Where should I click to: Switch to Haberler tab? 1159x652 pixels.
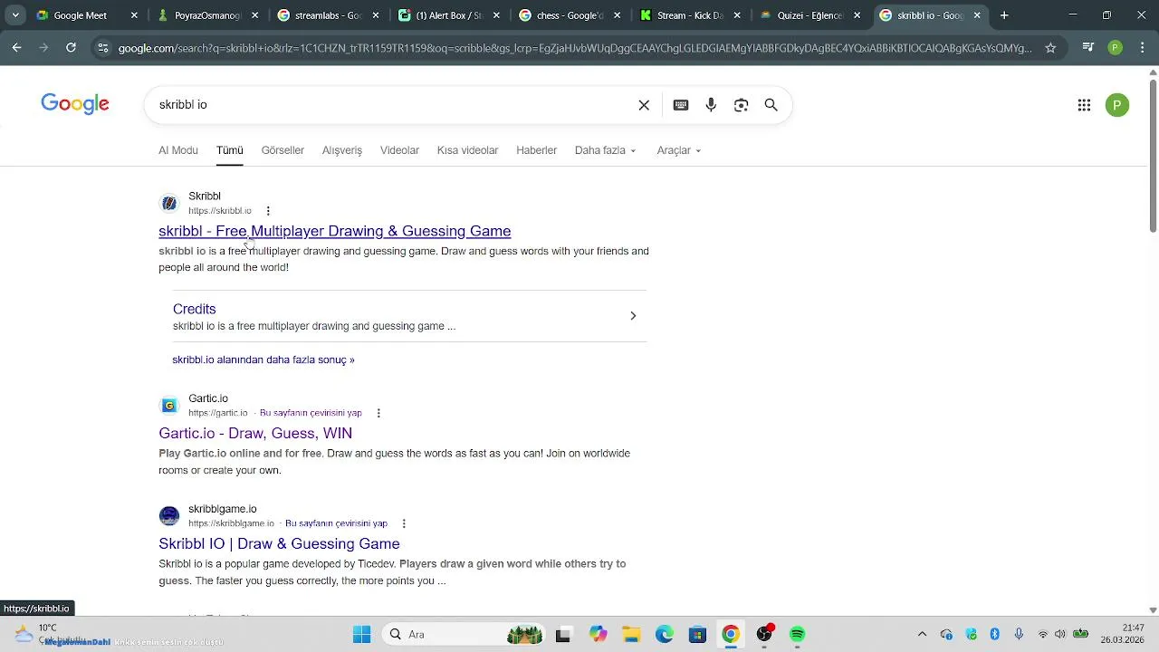(x=536, y=150)
